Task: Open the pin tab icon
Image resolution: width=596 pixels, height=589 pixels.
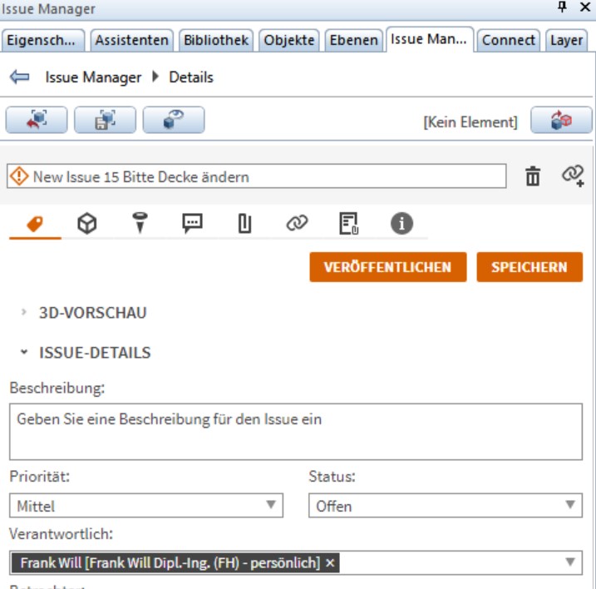Action: coord(140,223)
